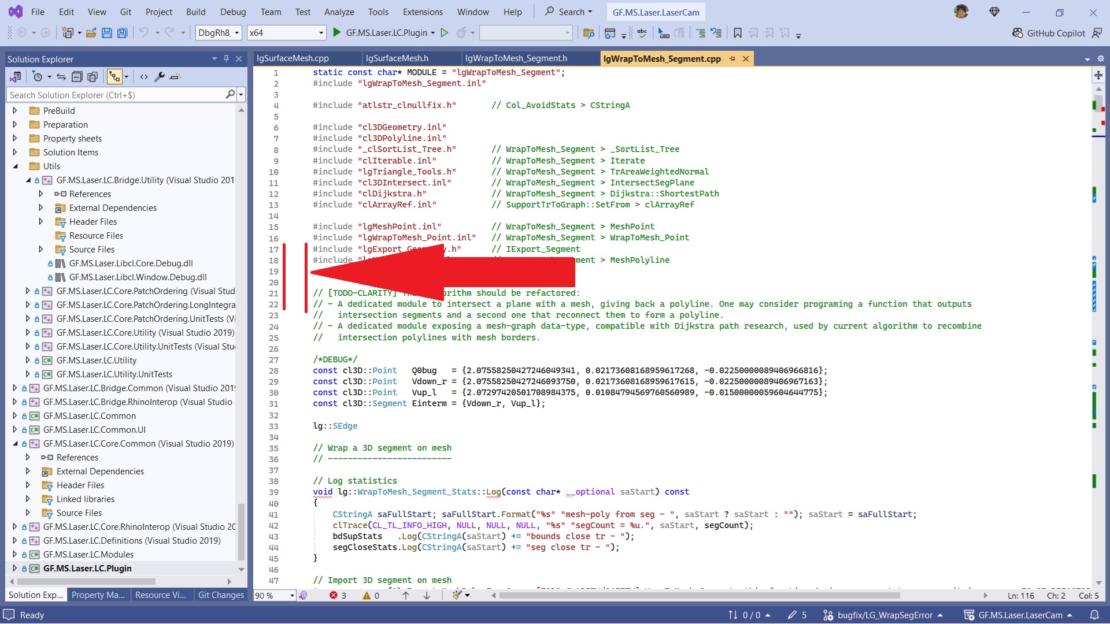Collapse the Utils folder
This screenshot has width=1110, height=624.
[x=15, y=166]
